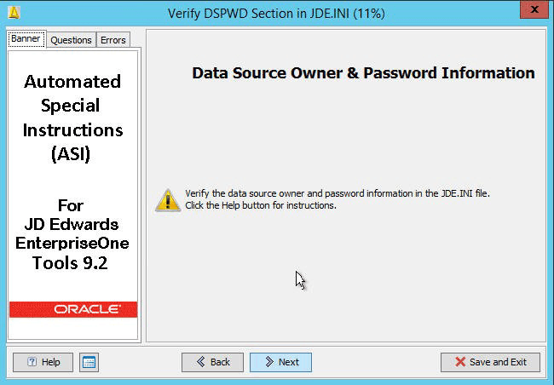Click the window title bar text
Image resolution: width=554 pixels, height=385 pixels.
tap(276, 11)
